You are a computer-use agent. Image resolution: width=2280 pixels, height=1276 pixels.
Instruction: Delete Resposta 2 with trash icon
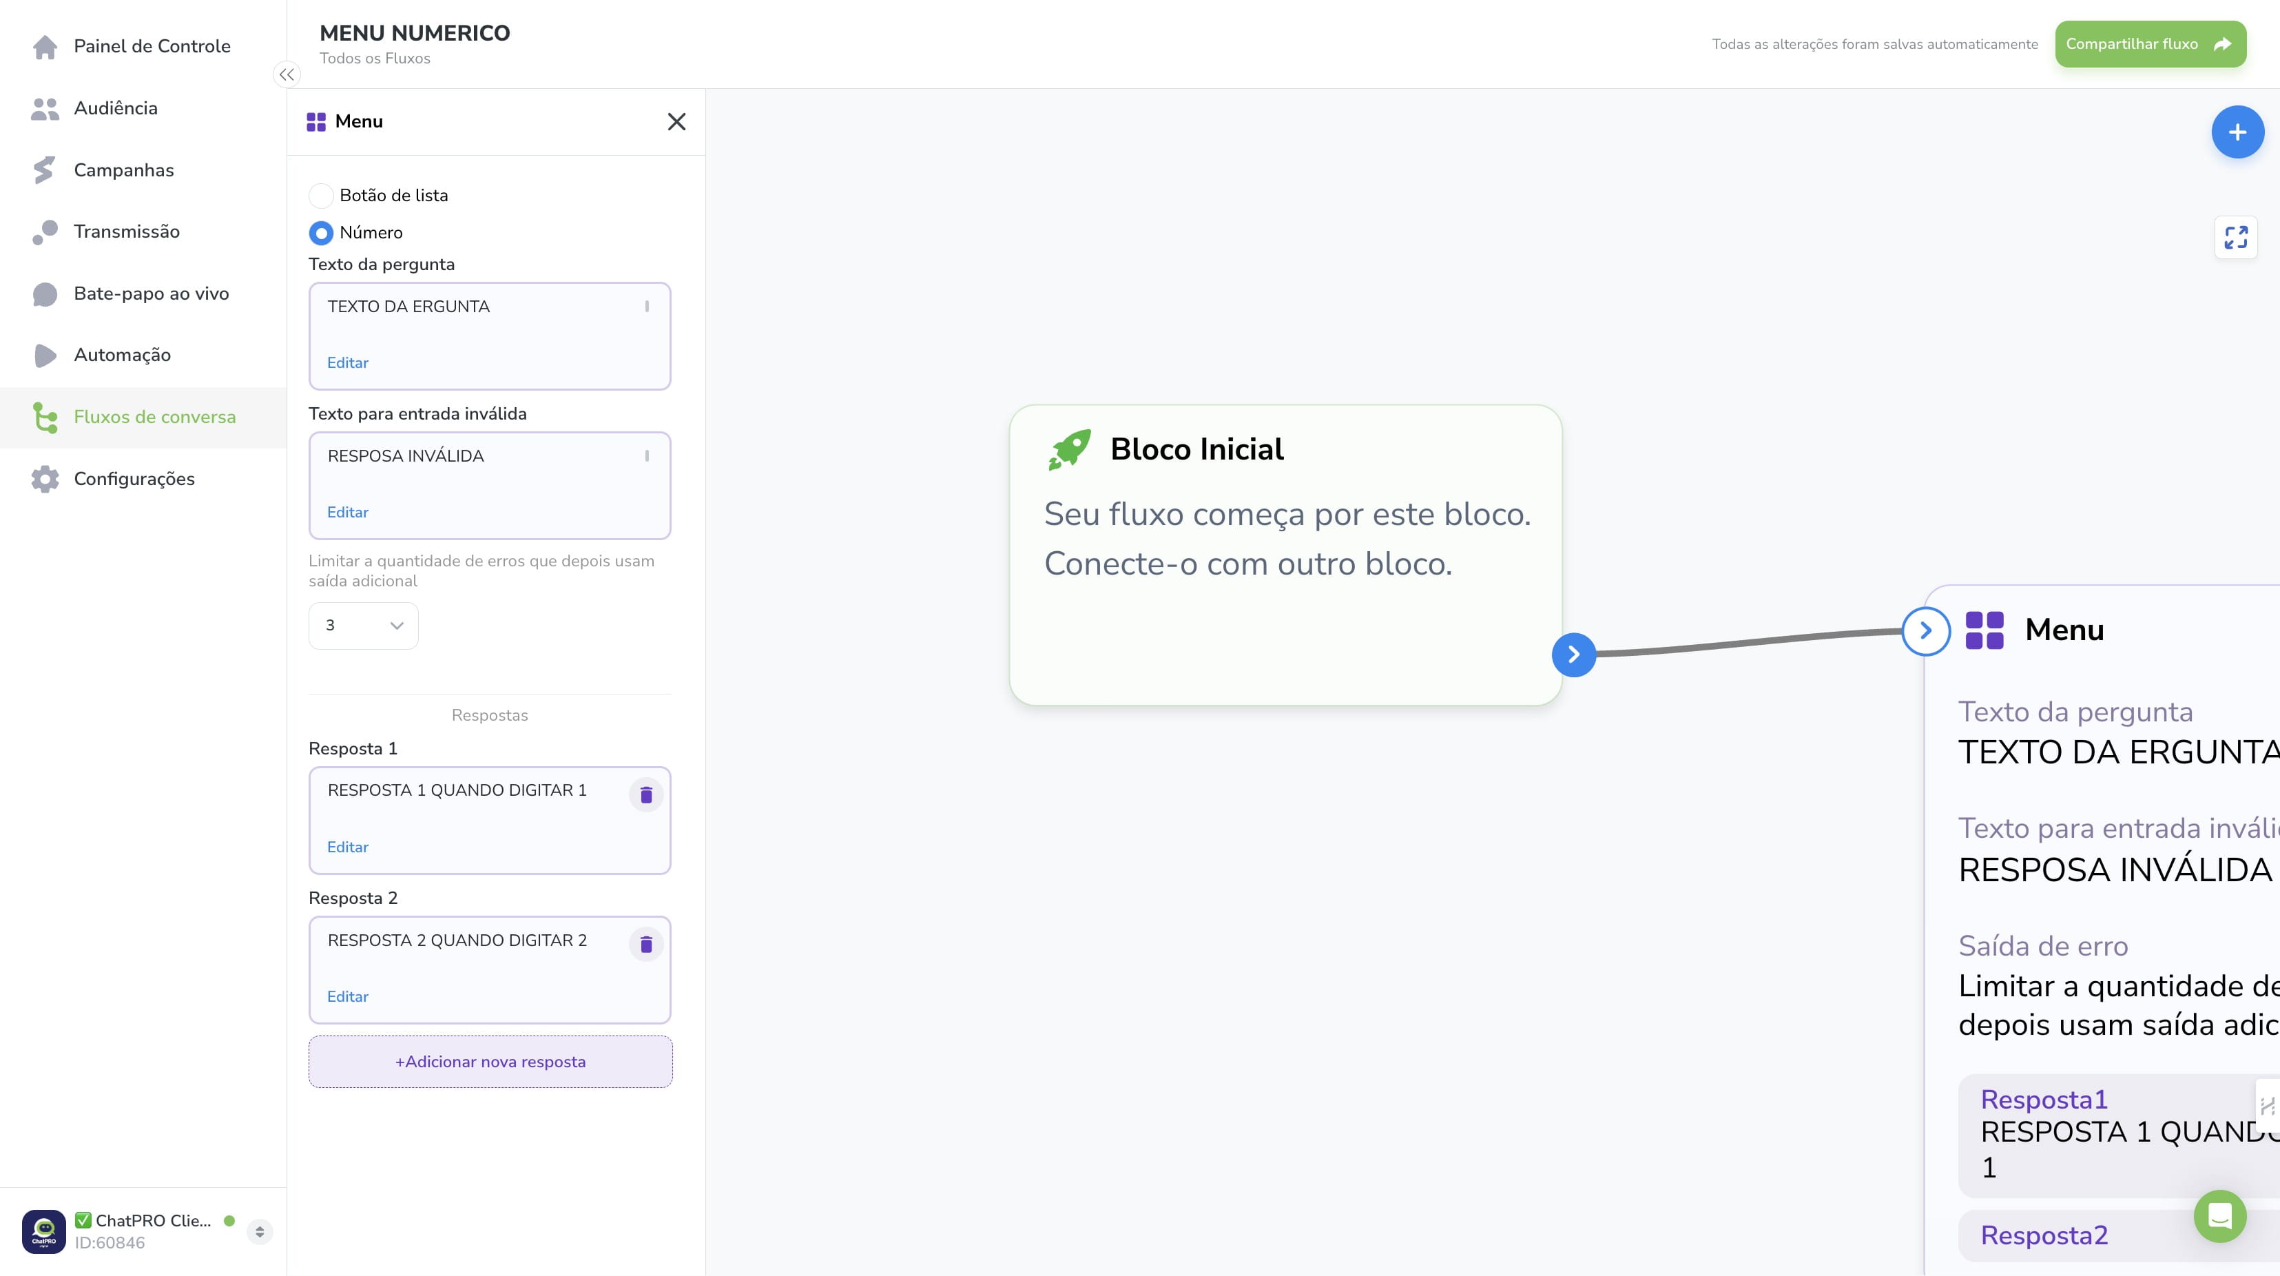coord(646,945)
